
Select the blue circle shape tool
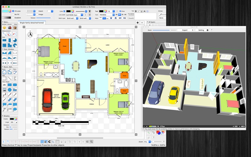[10, 90]
